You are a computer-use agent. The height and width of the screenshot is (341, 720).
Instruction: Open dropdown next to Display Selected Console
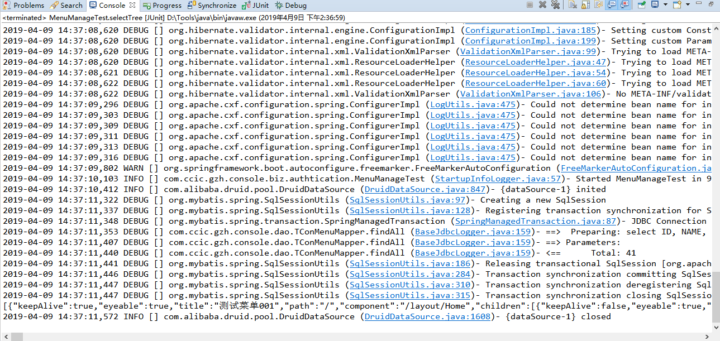(x=665, y=5)
